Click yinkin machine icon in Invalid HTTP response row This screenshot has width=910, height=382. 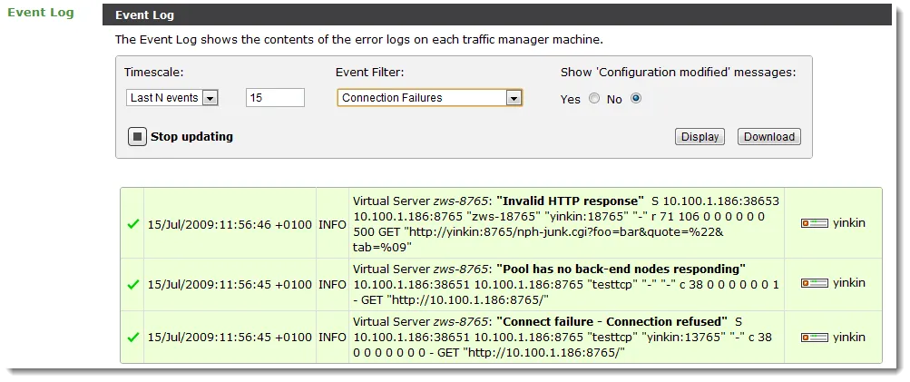[x=814, y=223]
